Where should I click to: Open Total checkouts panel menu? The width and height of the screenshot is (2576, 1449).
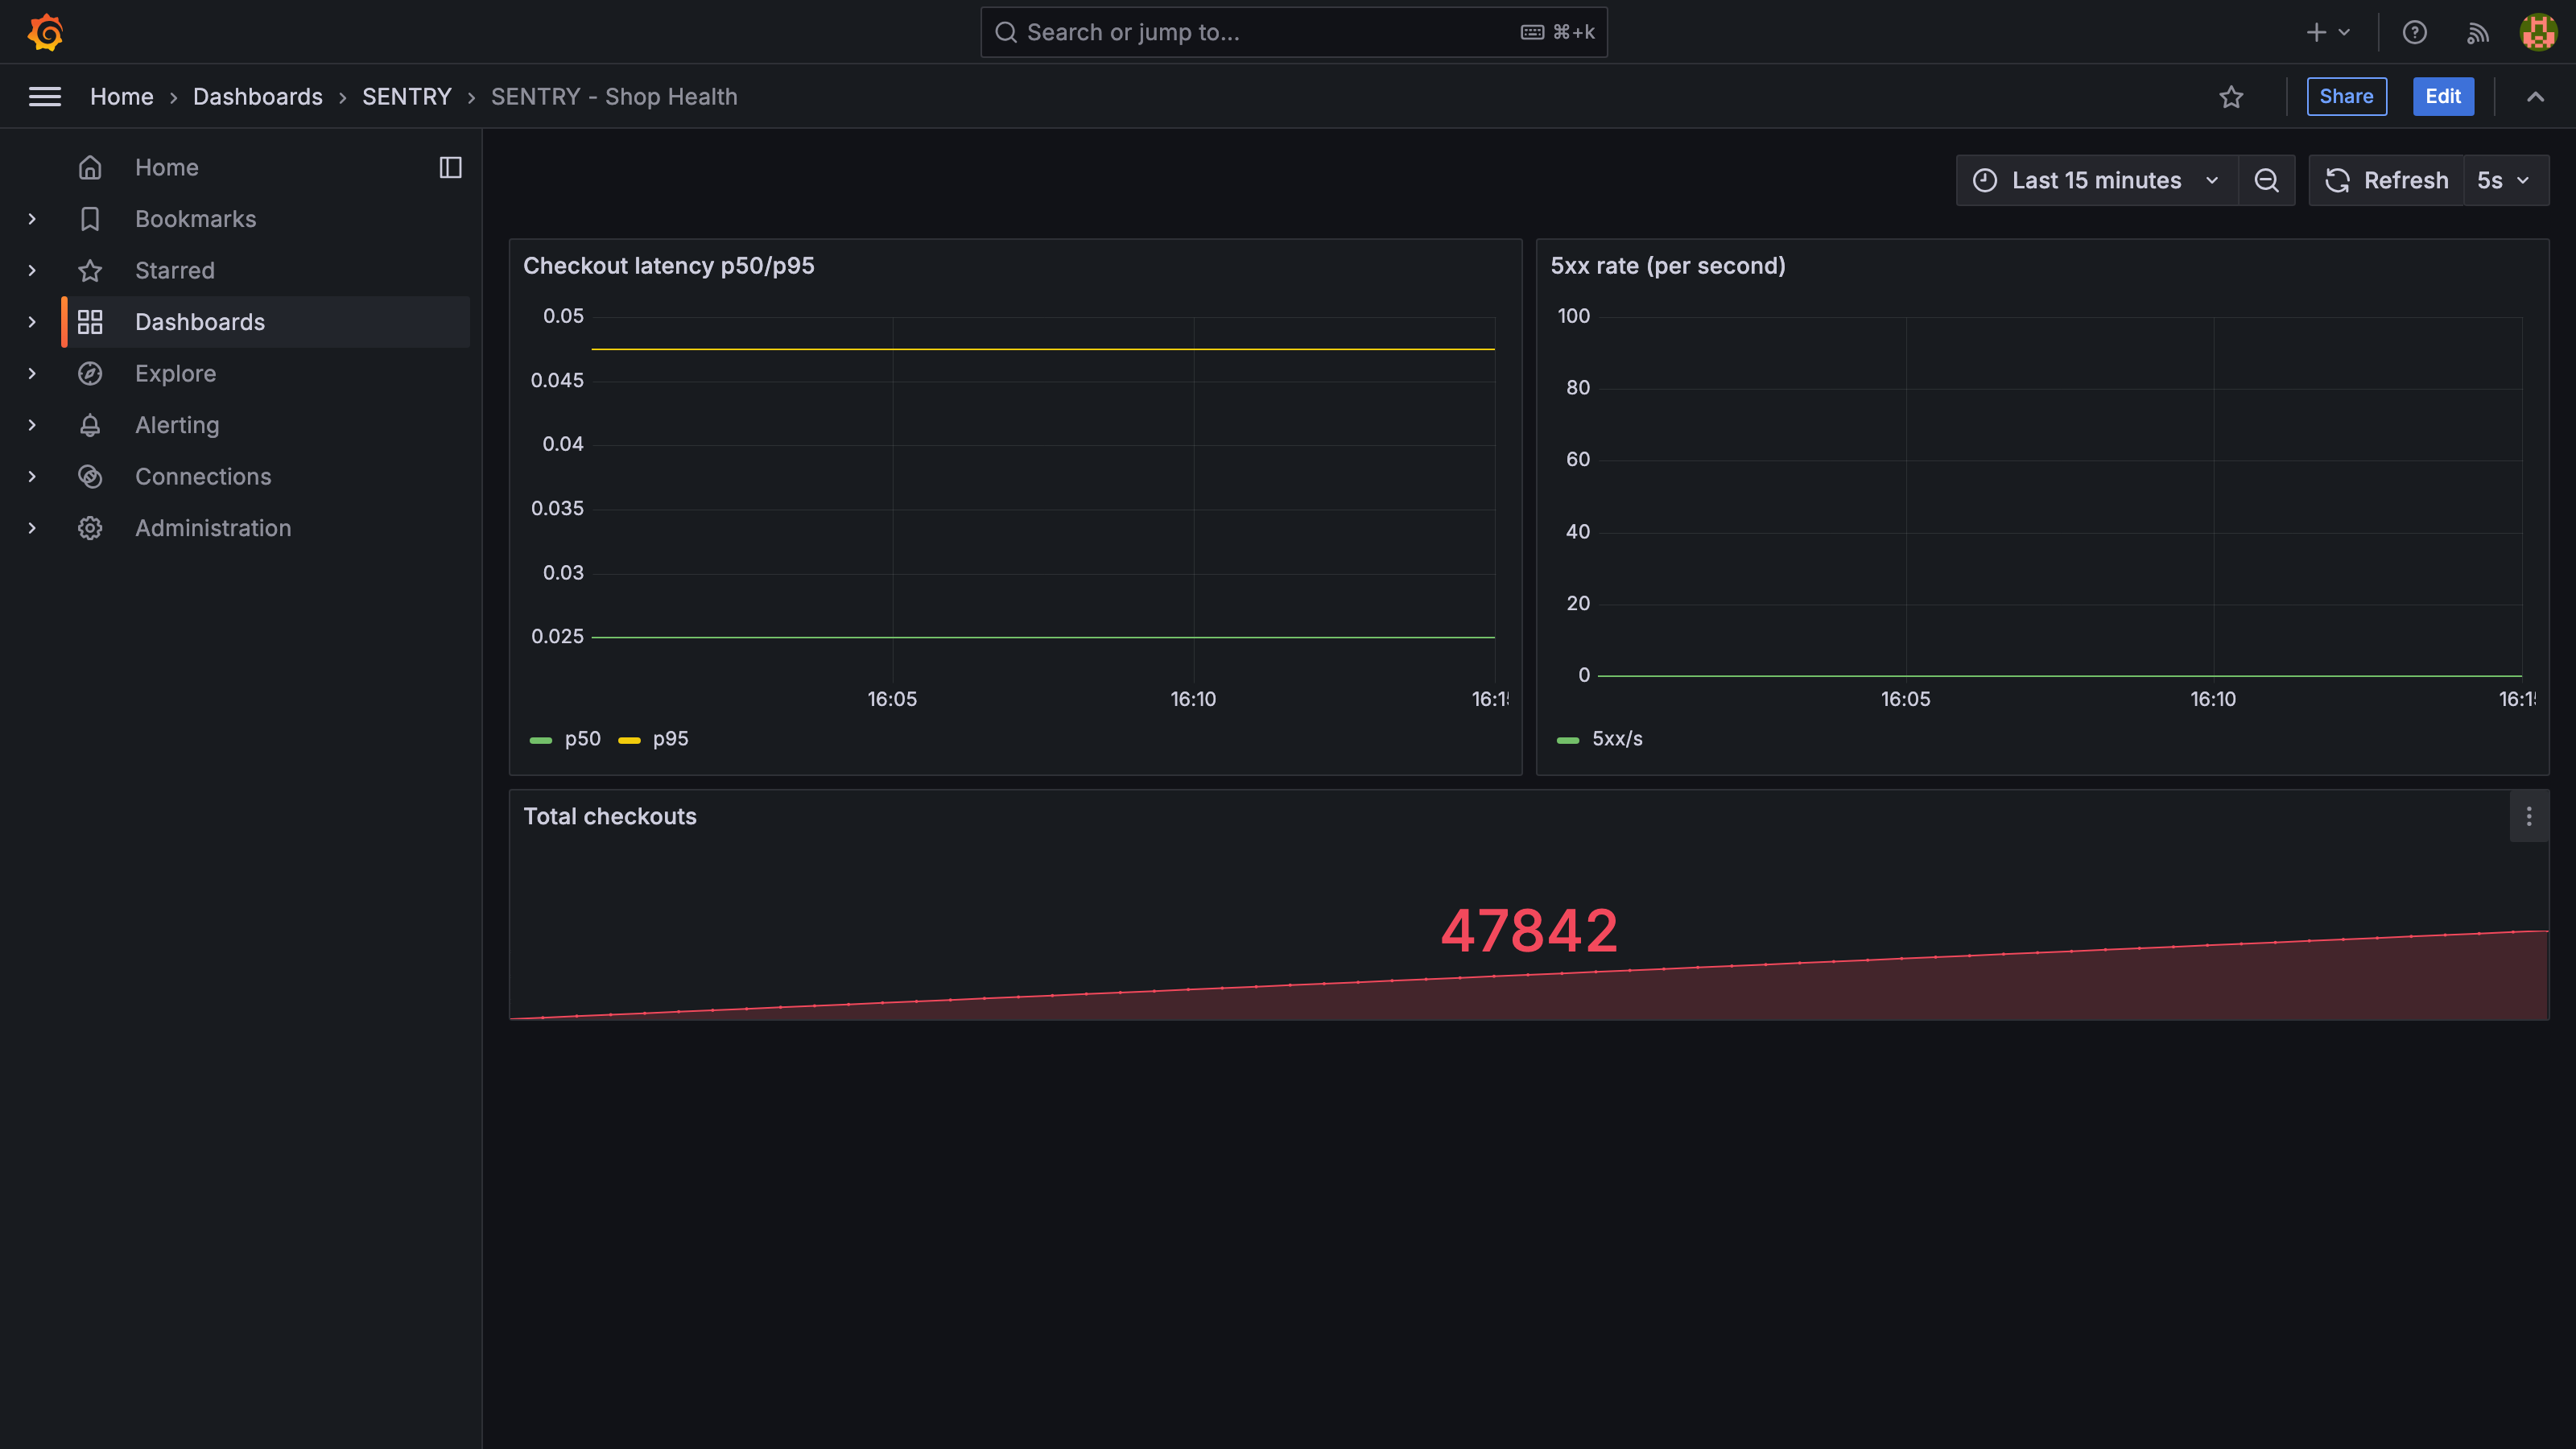point(2529,816)
